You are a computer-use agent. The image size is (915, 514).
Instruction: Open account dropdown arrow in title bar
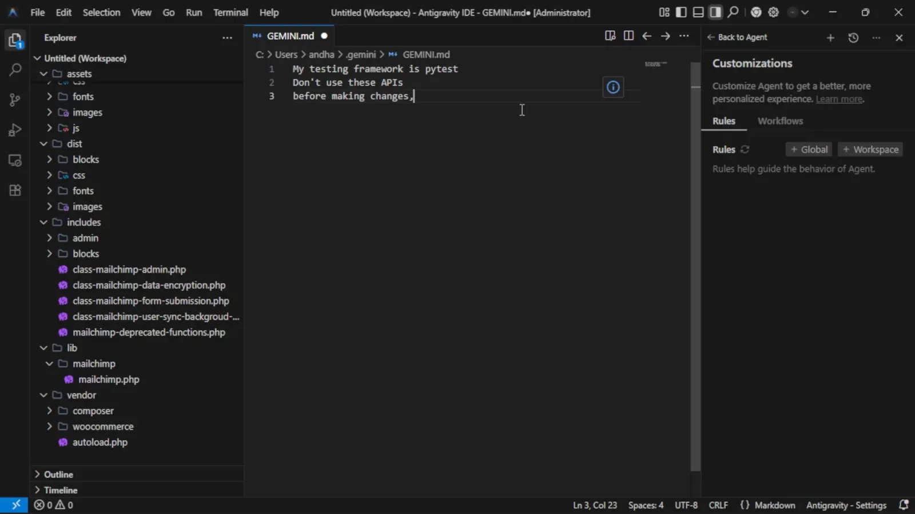805,12
